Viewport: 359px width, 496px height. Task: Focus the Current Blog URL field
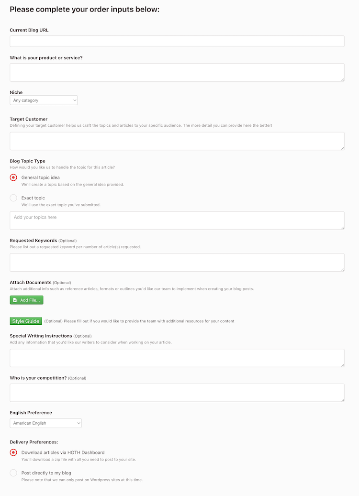pyautogui.click(x=177, y=41)
